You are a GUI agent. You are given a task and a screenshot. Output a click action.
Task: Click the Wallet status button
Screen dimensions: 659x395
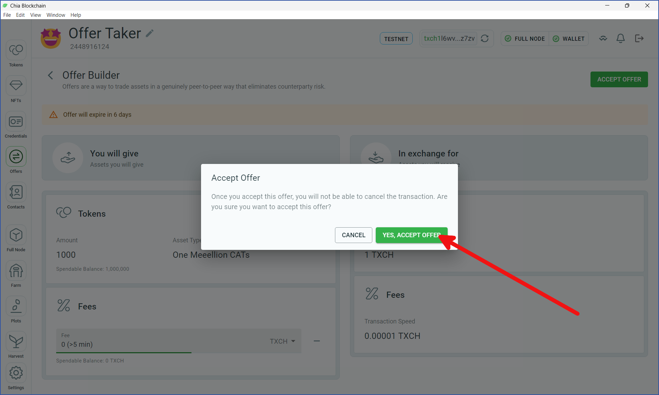click(569, 39)
